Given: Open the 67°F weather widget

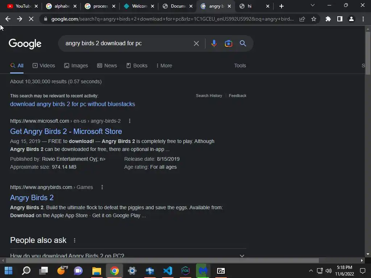Looking at the screenshot, I should tap(63, 270).
